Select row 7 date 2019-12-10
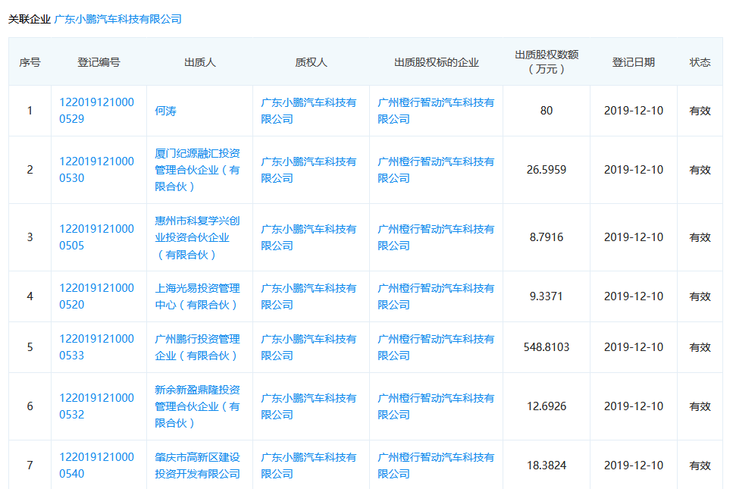Image resolution: width=733 pixels, height=489 pixels. (x=634, y=465)
